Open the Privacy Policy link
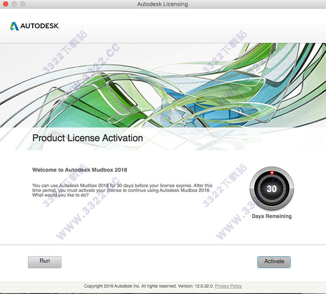The image size is (326, 294). [x=228, y=286]
